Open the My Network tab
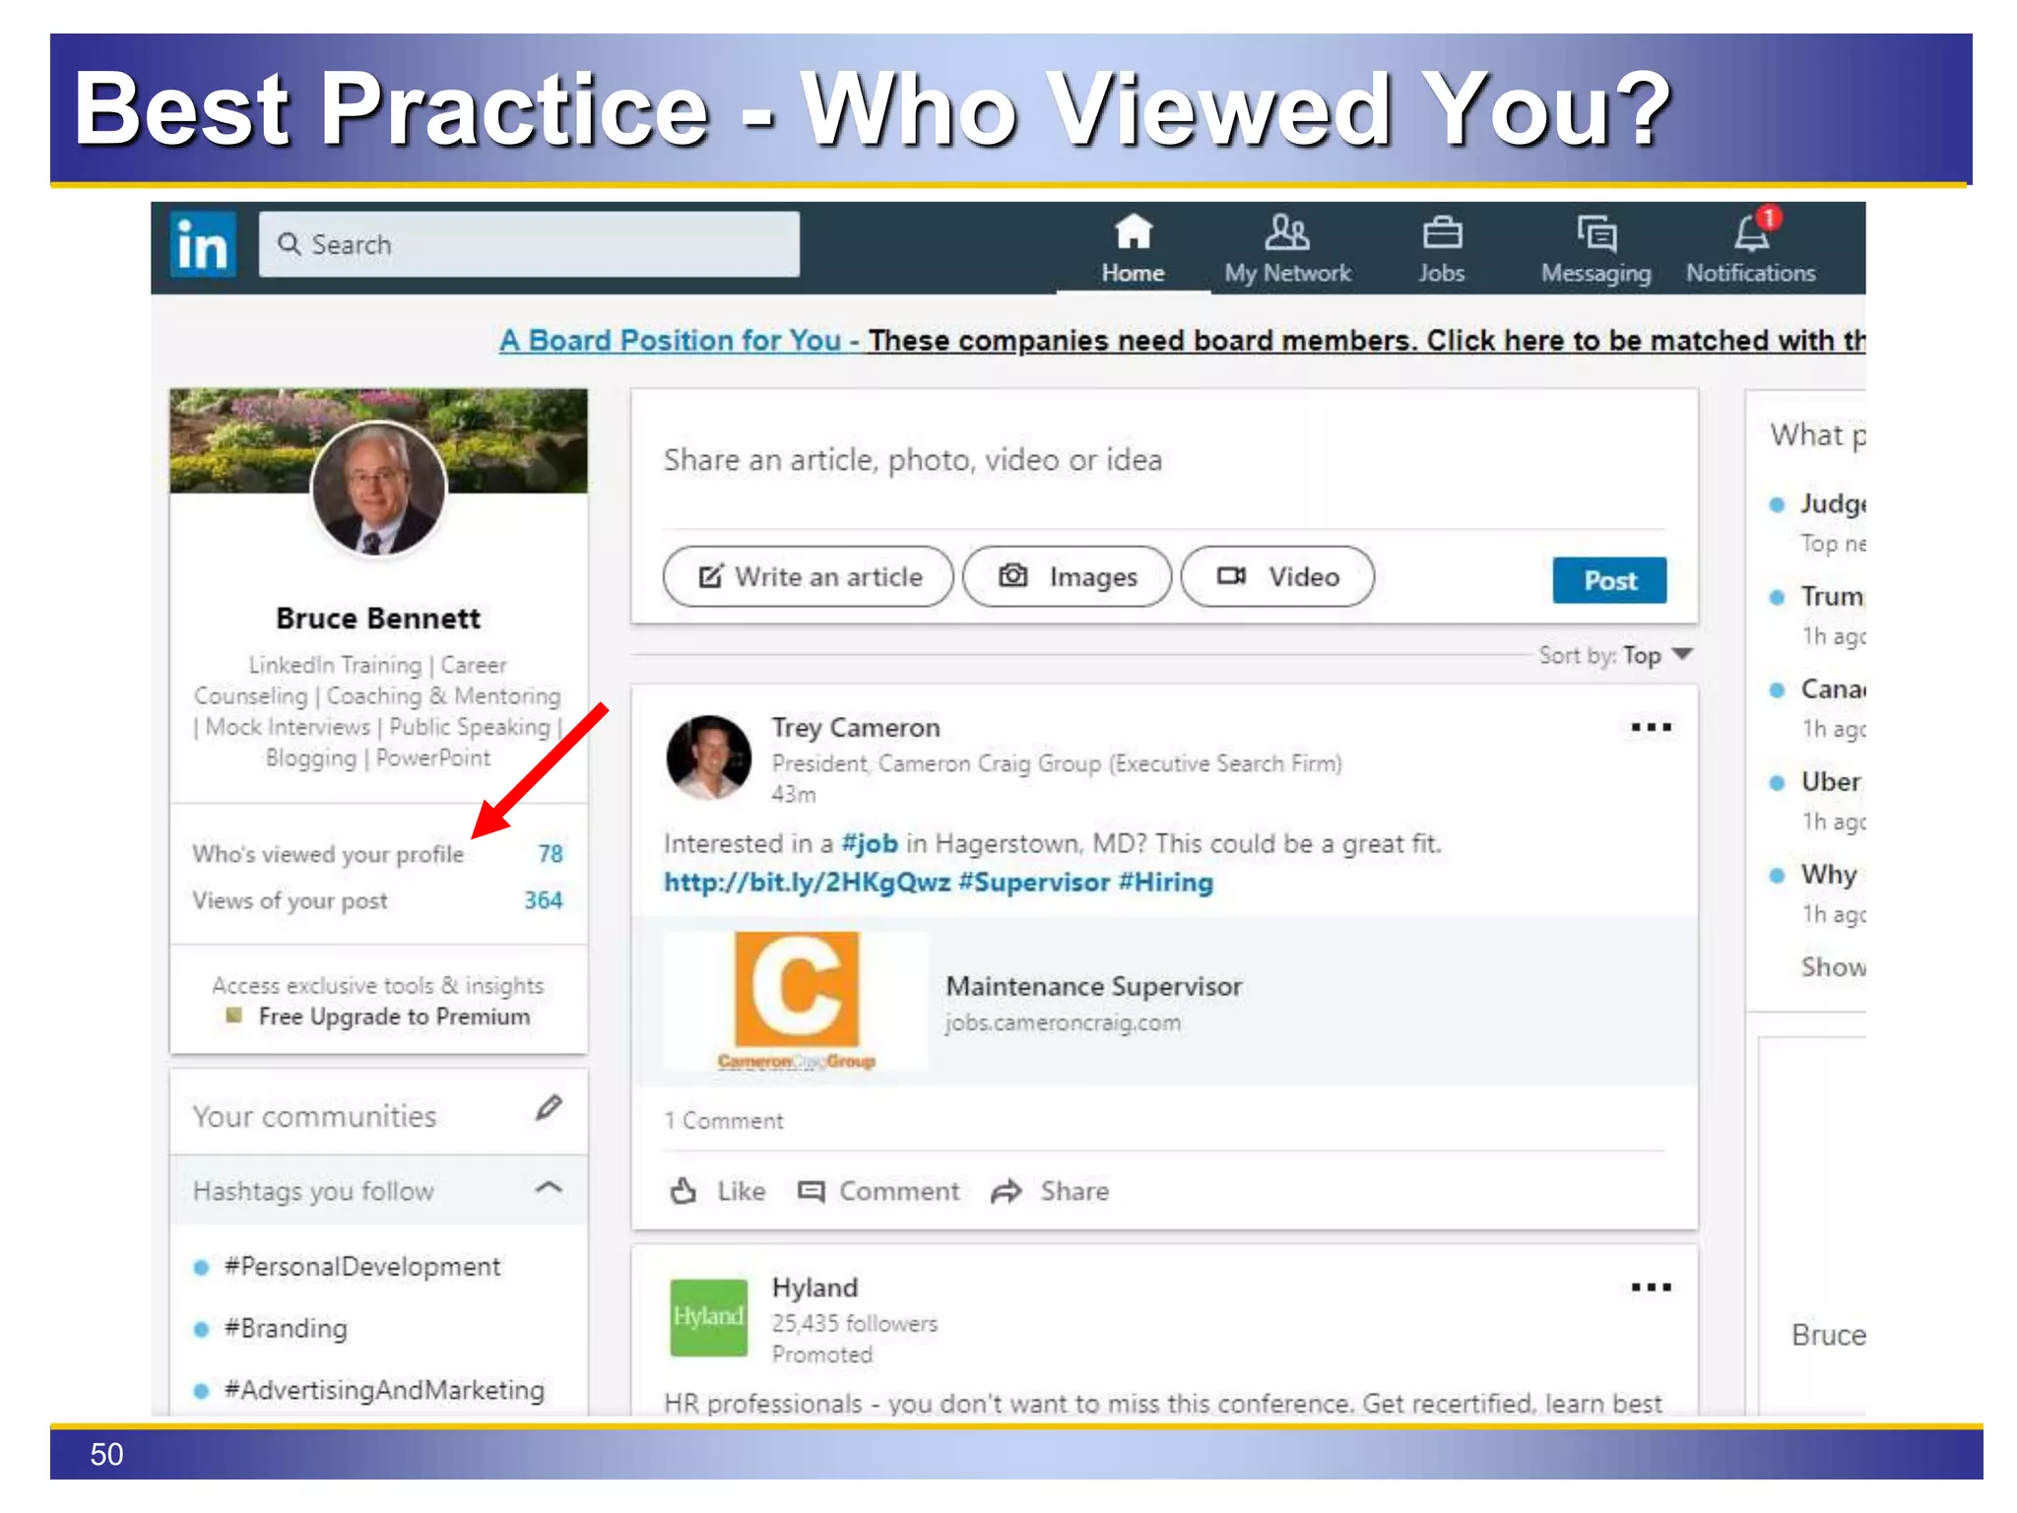 [1287, 250]
